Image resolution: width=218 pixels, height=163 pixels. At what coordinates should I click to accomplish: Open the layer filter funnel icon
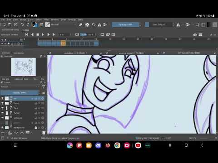click(x=44, y=87)
